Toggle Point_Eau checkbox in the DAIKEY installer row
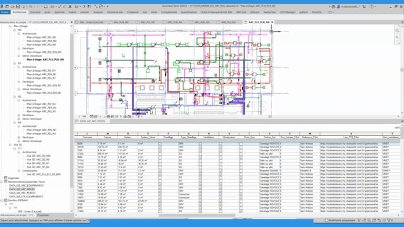404x227 pixels. (241, 171)
